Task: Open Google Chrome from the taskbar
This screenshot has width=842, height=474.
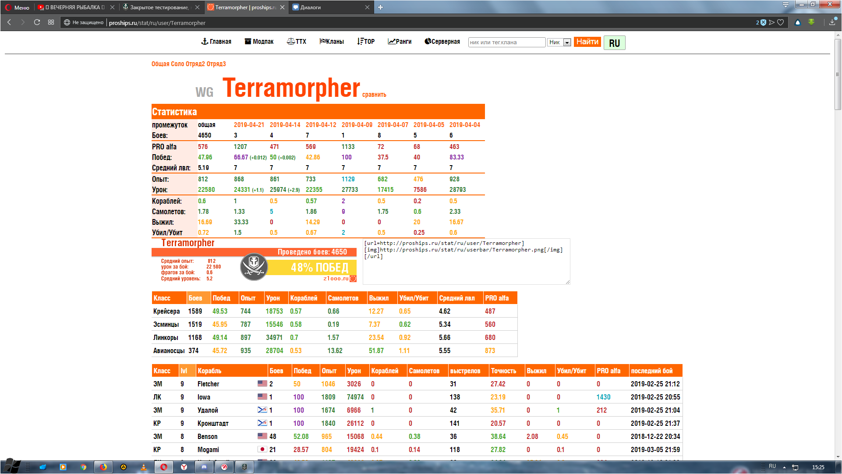Action: tap(83, 467)
